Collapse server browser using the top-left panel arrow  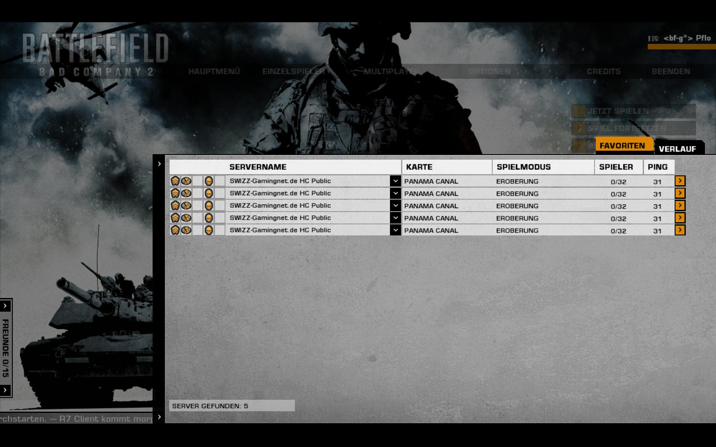click(x=159, y=164)
